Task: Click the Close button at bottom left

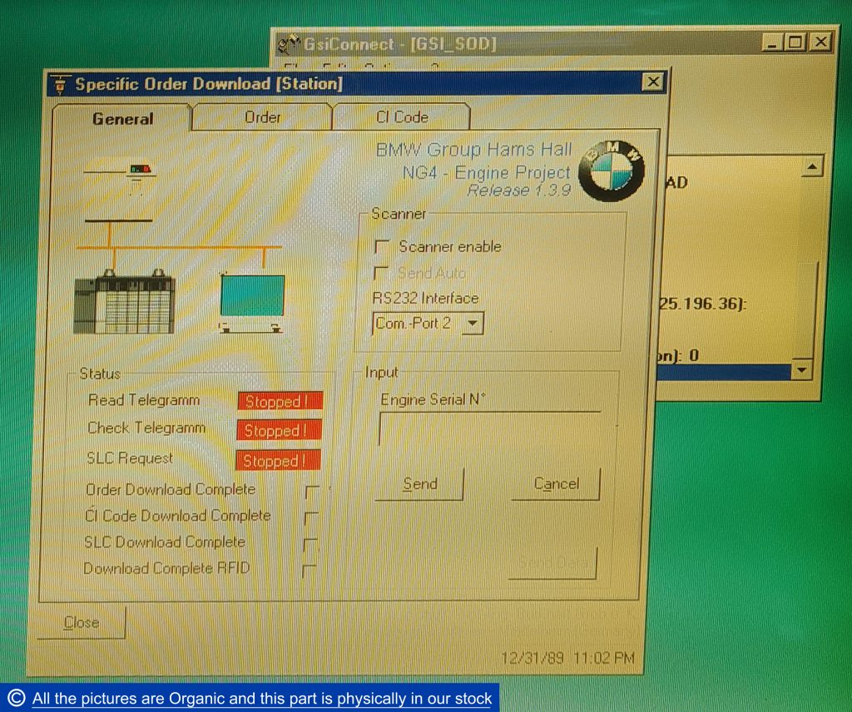Action: [82, 623]
